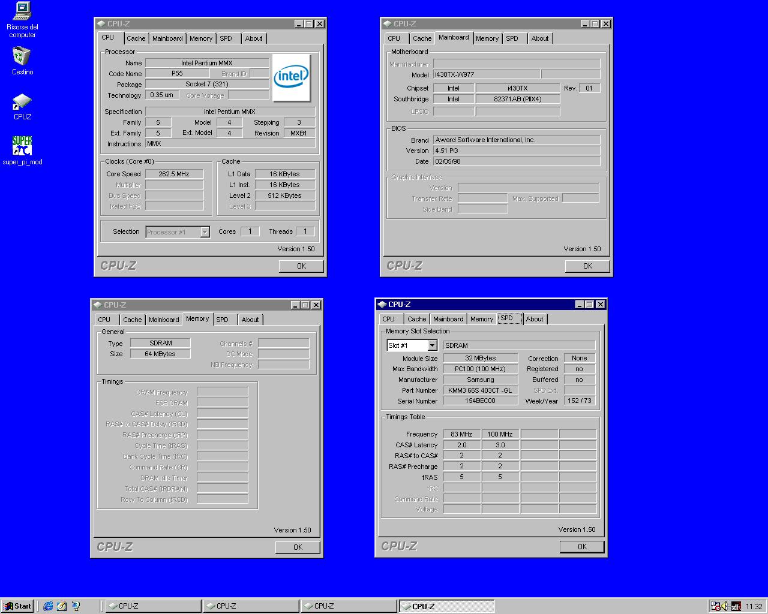768x614 pixels.
Task: Select the CPUZ desktop shortcut
Action: [x=22, y=107]
